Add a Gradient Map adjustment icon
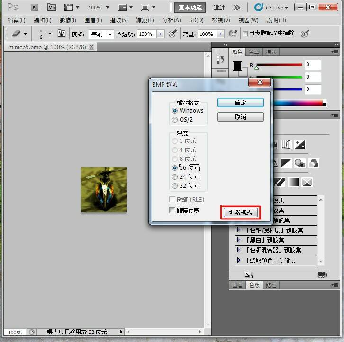 [x=293, y=182]
